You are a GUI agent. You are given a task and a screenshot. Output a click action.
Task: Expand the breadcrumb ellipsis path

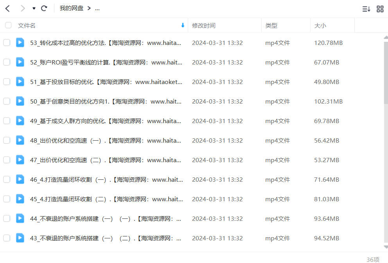97,9
